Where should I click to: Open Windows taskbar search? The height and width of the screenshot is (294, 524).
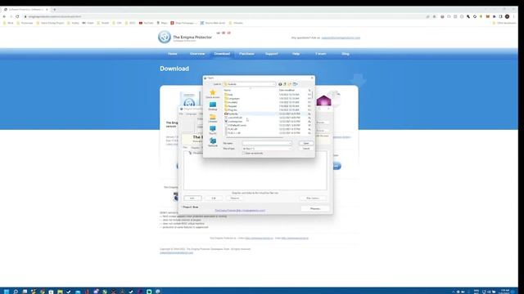[x=16, y=292]
